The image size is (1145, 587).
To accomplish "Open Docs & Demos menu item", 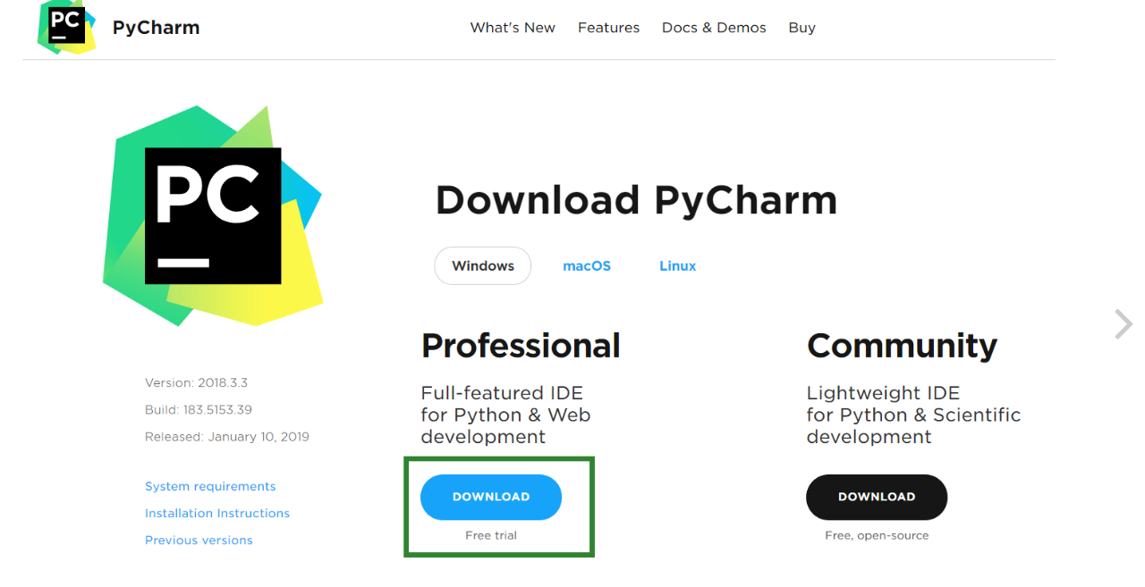I will [714, 28].
